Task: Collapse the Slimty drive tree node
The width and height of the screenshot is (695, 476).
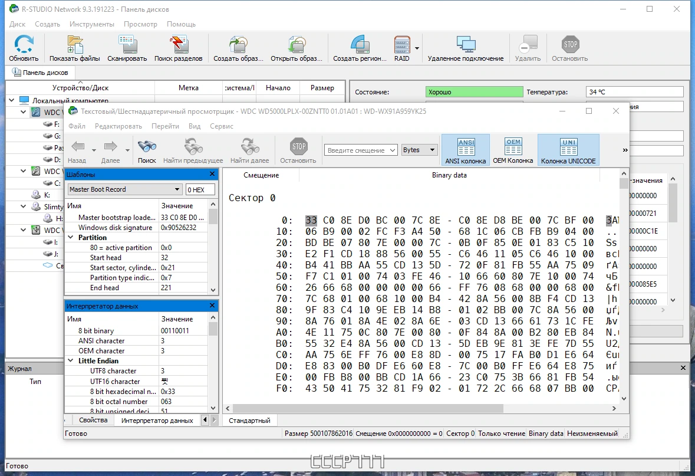Action: [24, 206]
